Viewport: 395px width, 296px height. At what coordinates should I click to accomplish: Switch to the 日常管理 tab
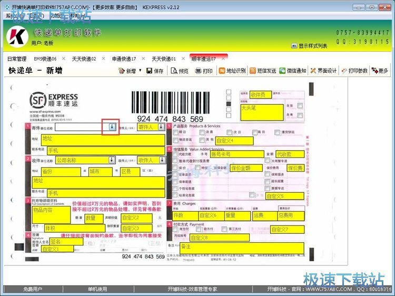click(x=17, y=58)
